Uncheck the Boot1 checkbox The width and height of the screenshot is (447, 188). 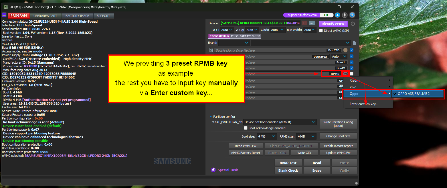[351, 62]
